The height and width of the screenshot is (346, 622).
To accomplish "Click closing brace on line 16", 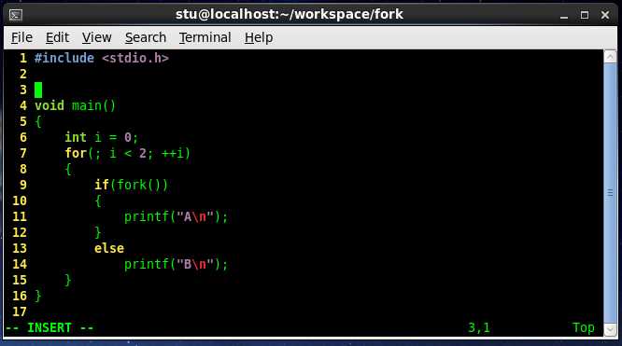I will (x=38, y=296).
